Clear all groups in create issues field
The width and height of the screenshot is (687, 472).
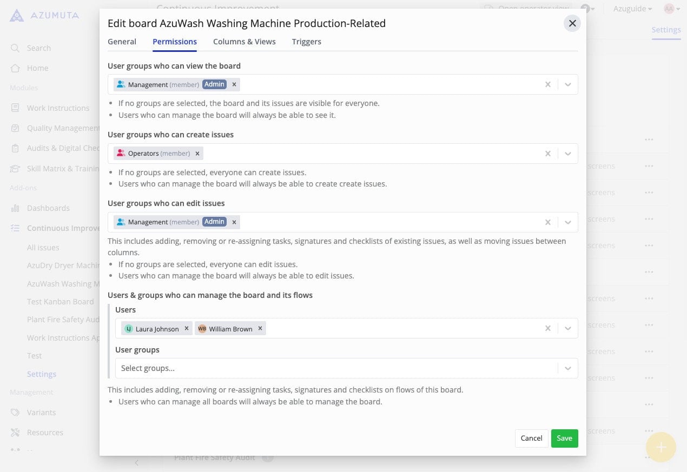coord(548,154)
